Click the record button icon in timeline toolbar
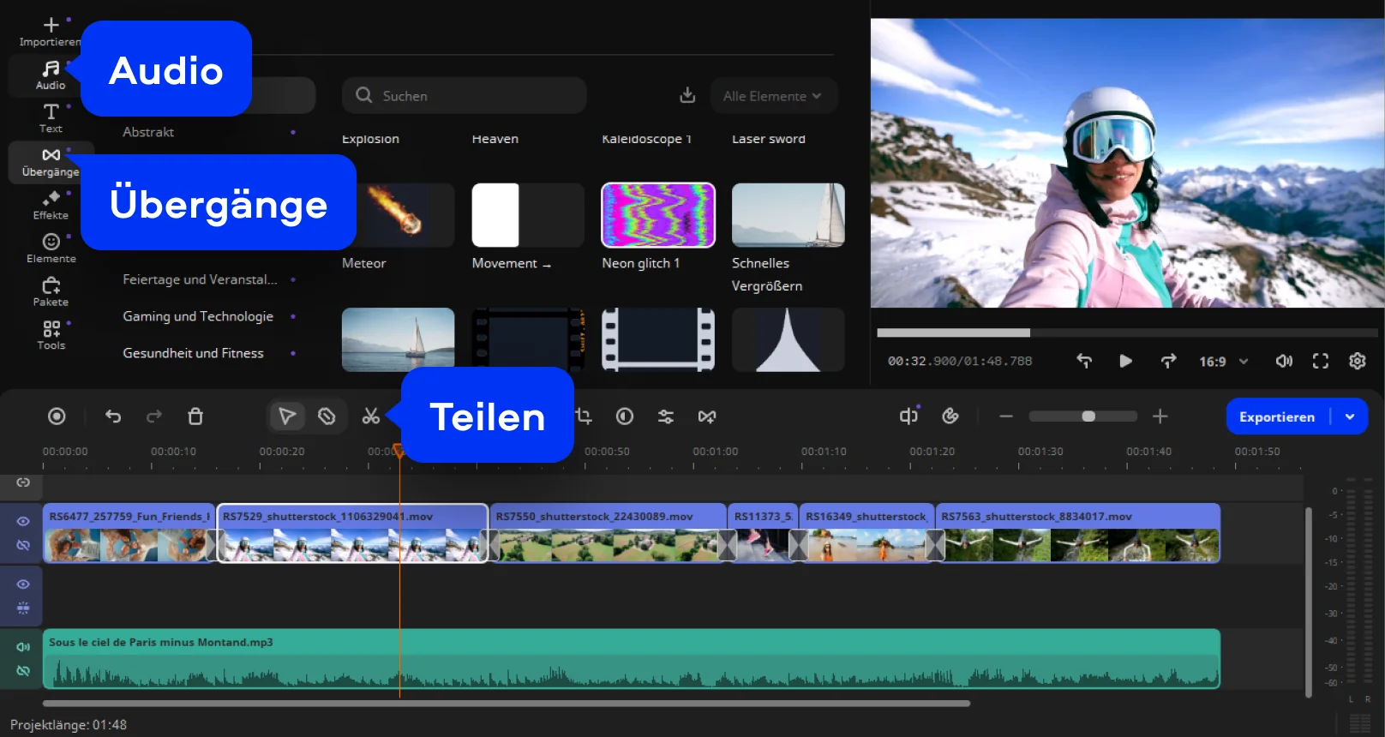This screenshot has height=737, width=1385. click(x=57, y=416)
